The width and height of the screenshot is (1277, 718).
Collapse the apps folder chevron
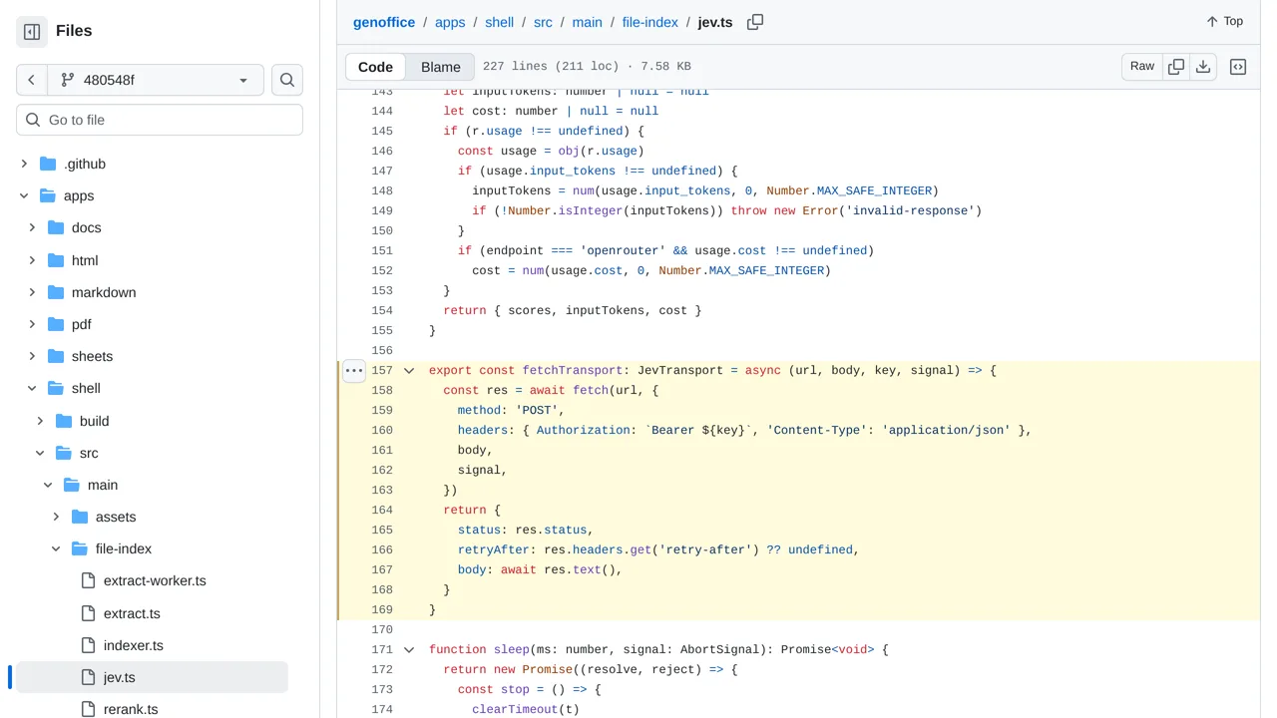pos(24,195)
